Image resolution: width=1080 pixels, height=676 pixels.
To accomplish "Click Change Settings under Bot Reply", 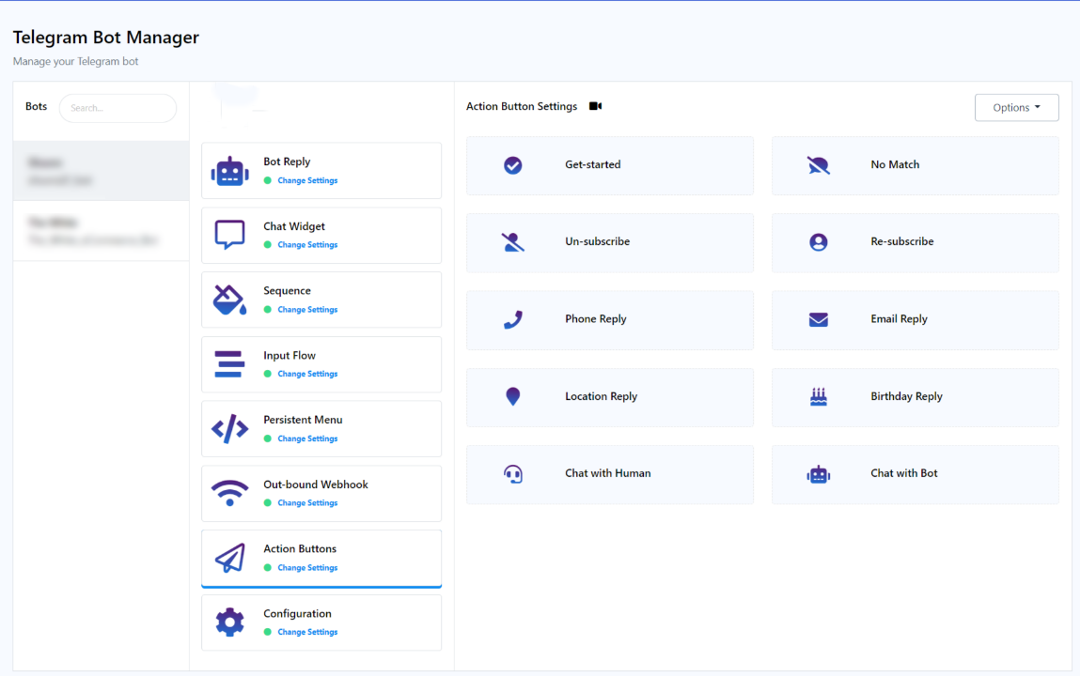I will point(307,180).
